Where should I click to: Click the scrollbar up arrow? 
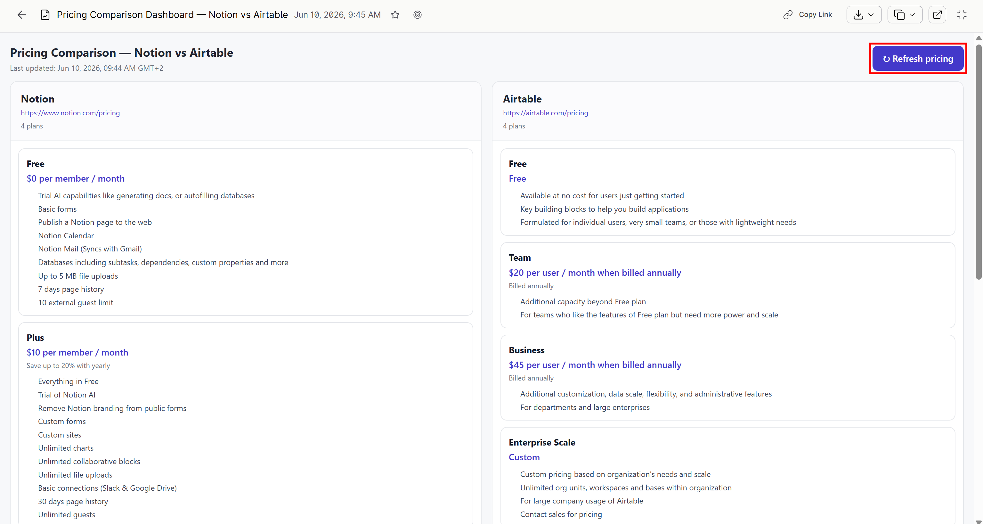click(979, 38)
